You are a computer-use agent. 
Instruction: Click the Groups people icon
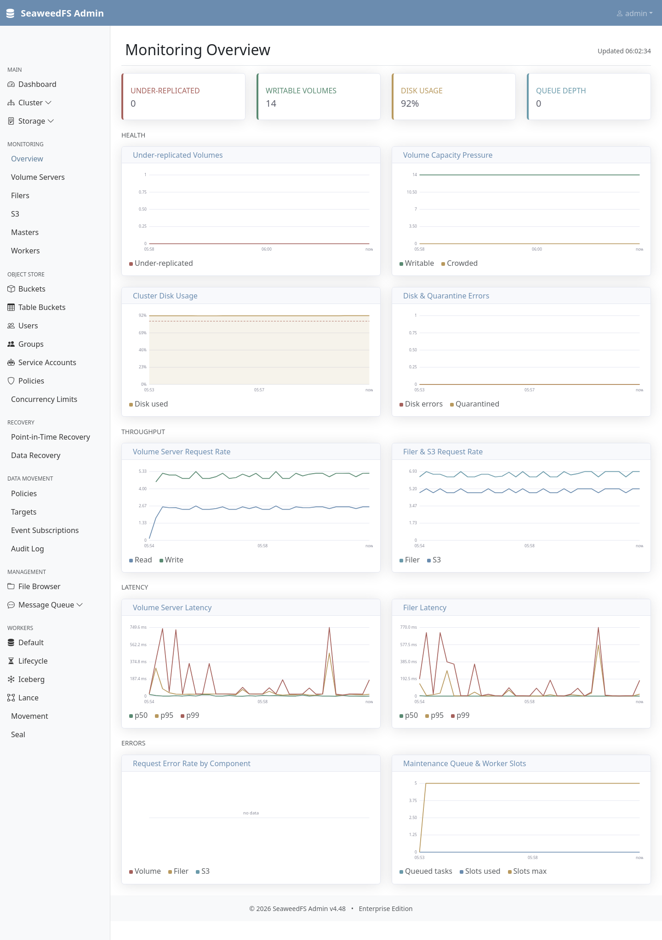[x=11, y=344]
